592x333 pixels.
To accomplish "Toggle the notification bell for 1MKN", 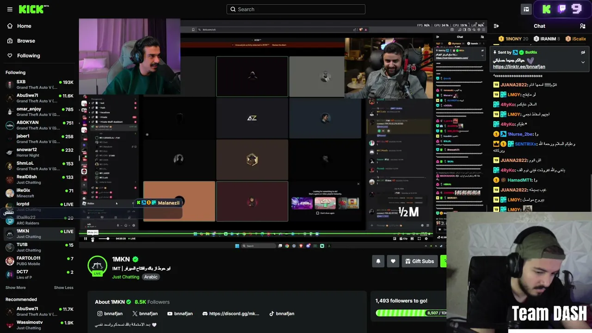I will [378, 261].
